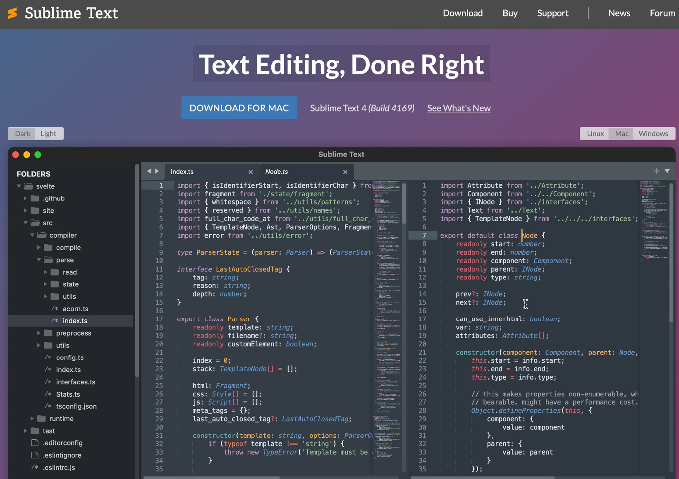Switch screenshot theme to Dark
Screen dimensions: 679x479
pos(23,133)
